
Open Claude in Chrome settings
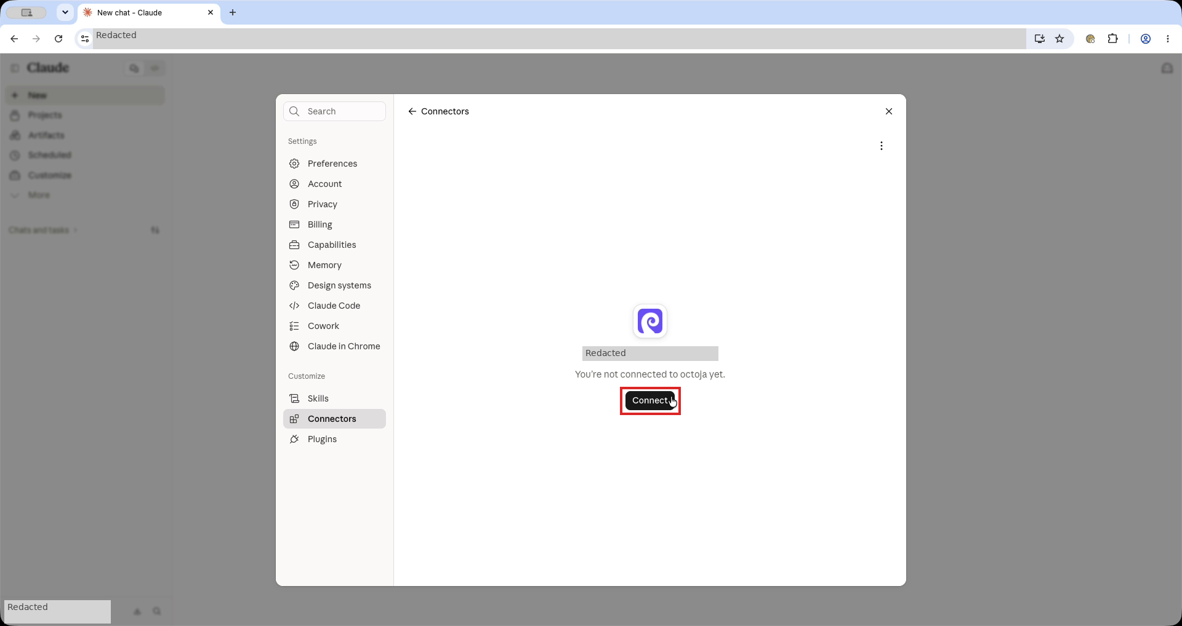[x=334, y=346]
